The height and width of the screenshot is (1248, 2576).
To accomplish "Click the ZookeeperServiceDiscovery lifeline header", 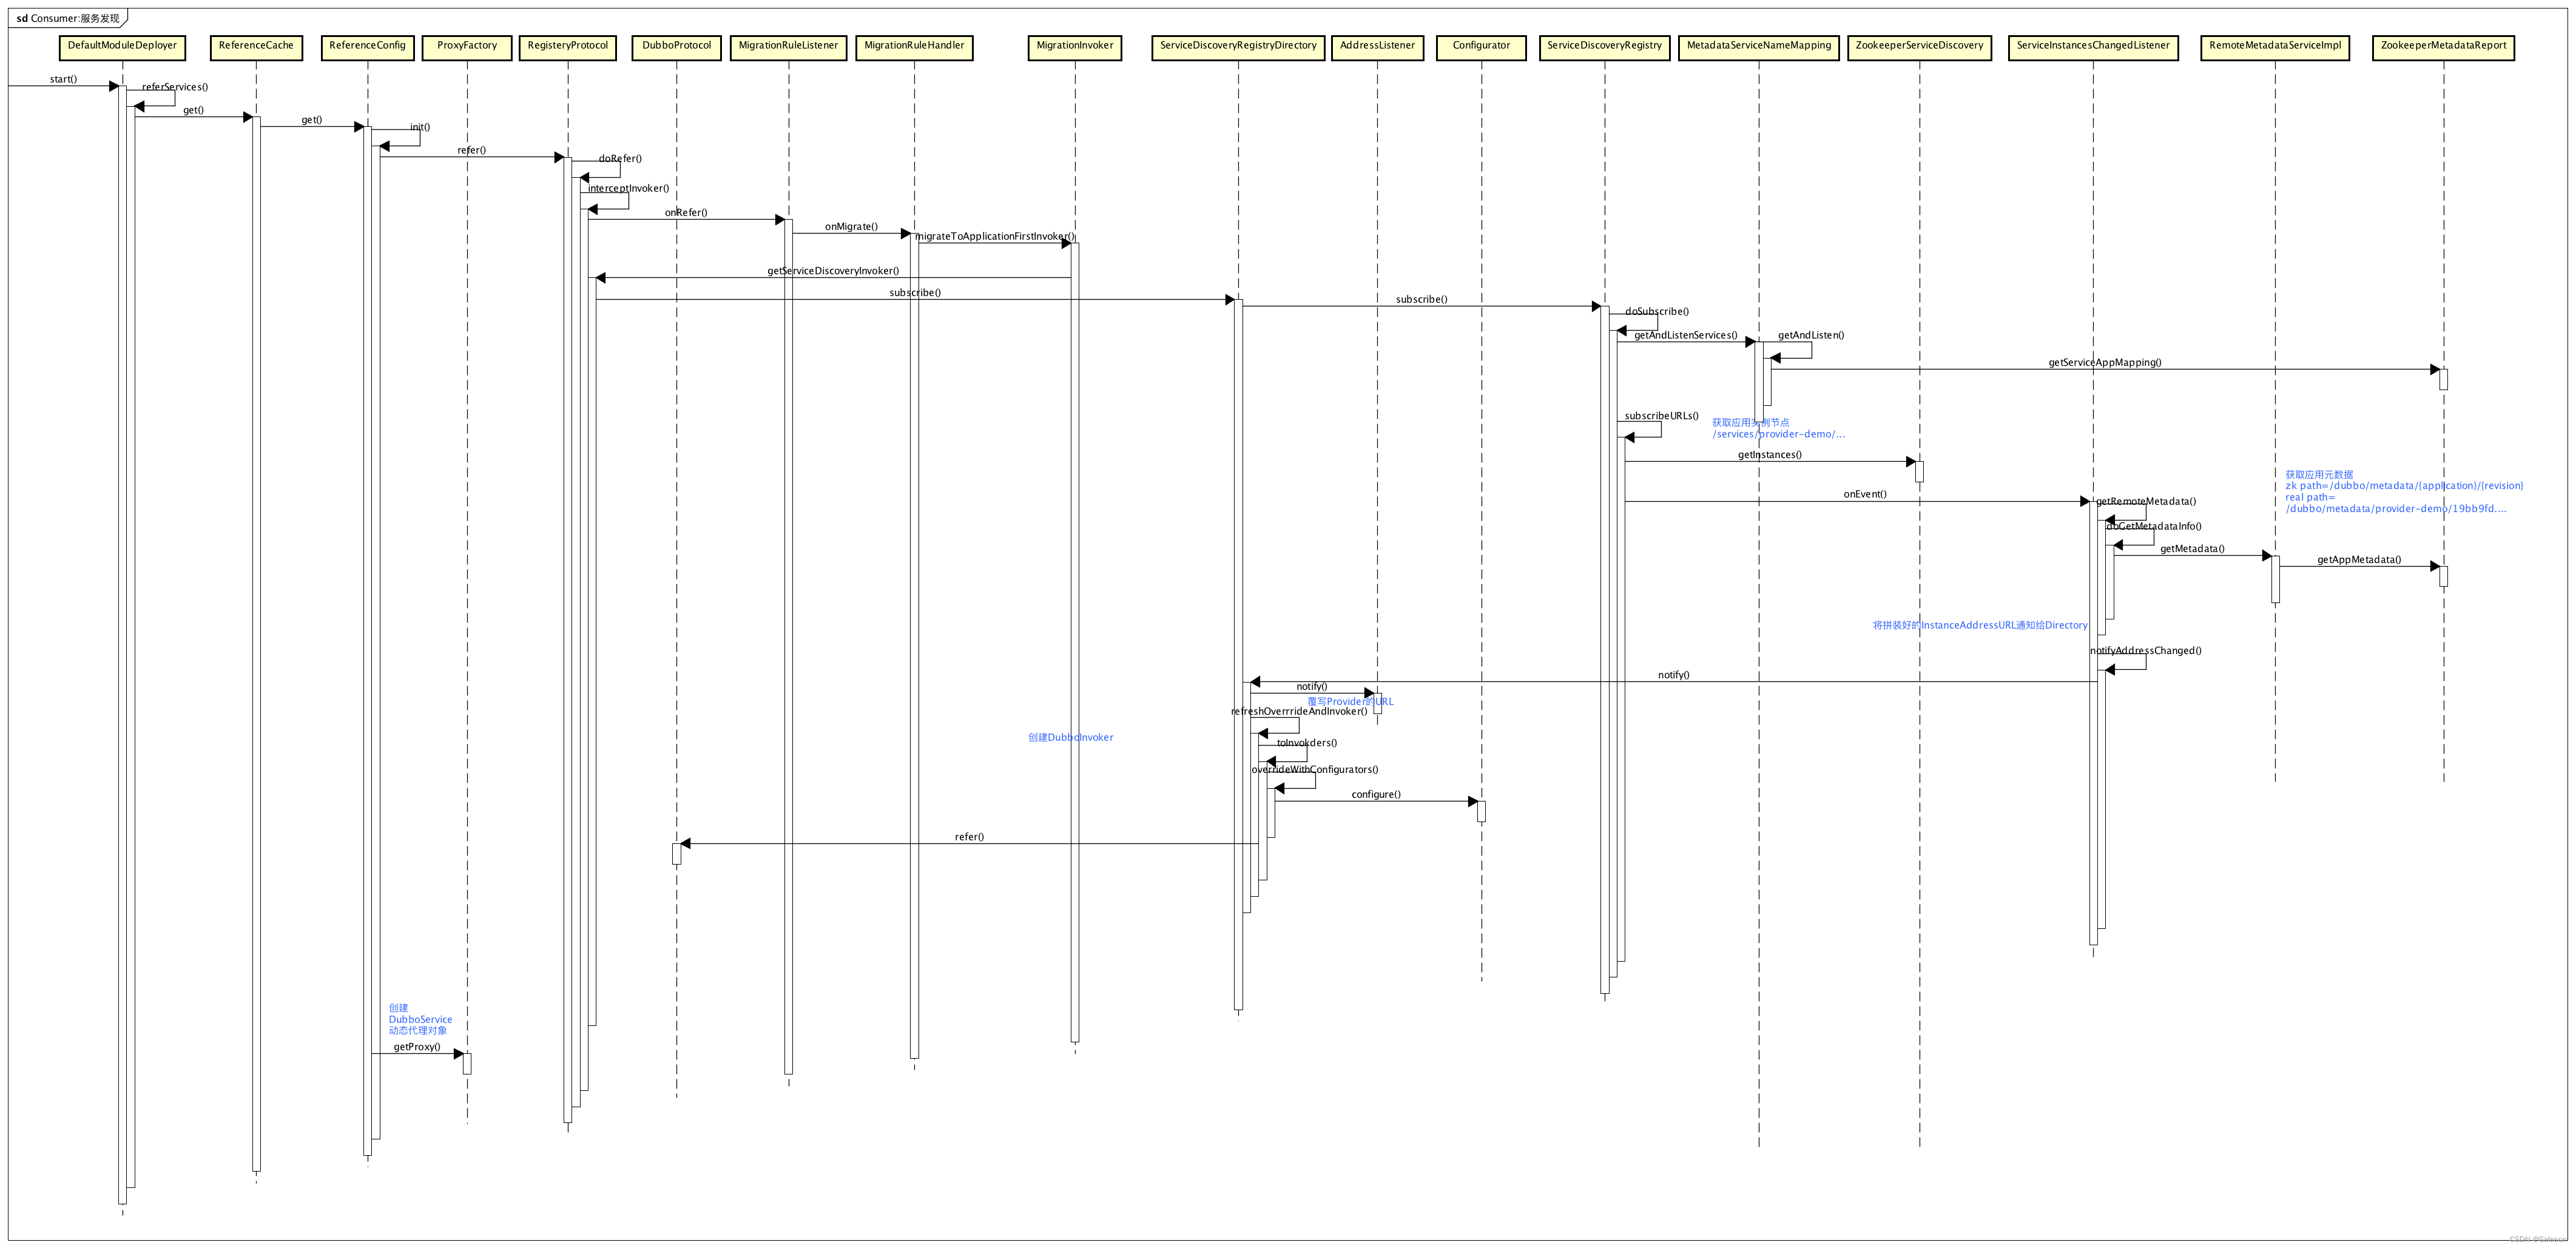I will 1919,47.
